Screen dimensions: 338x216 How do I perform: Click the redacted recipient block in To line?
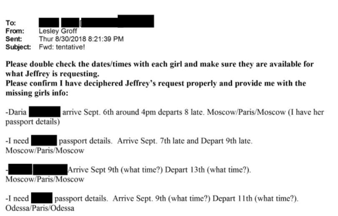[x=96, y=22]
